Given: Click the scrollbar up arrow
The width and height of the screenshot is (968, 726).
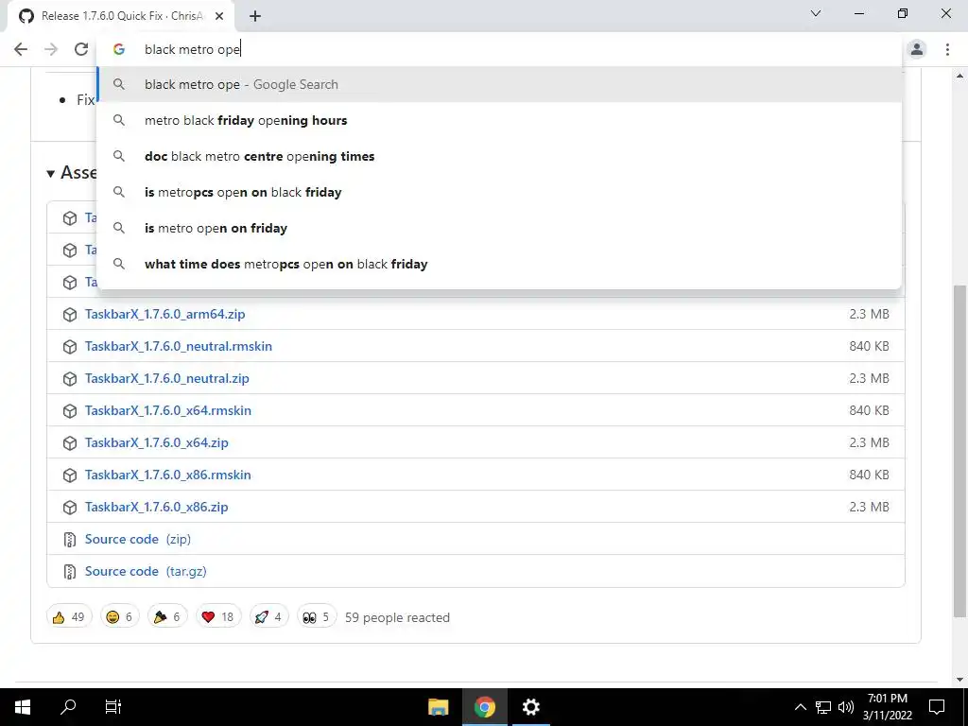Looking at the screenshot, I should tap(959, 76).
